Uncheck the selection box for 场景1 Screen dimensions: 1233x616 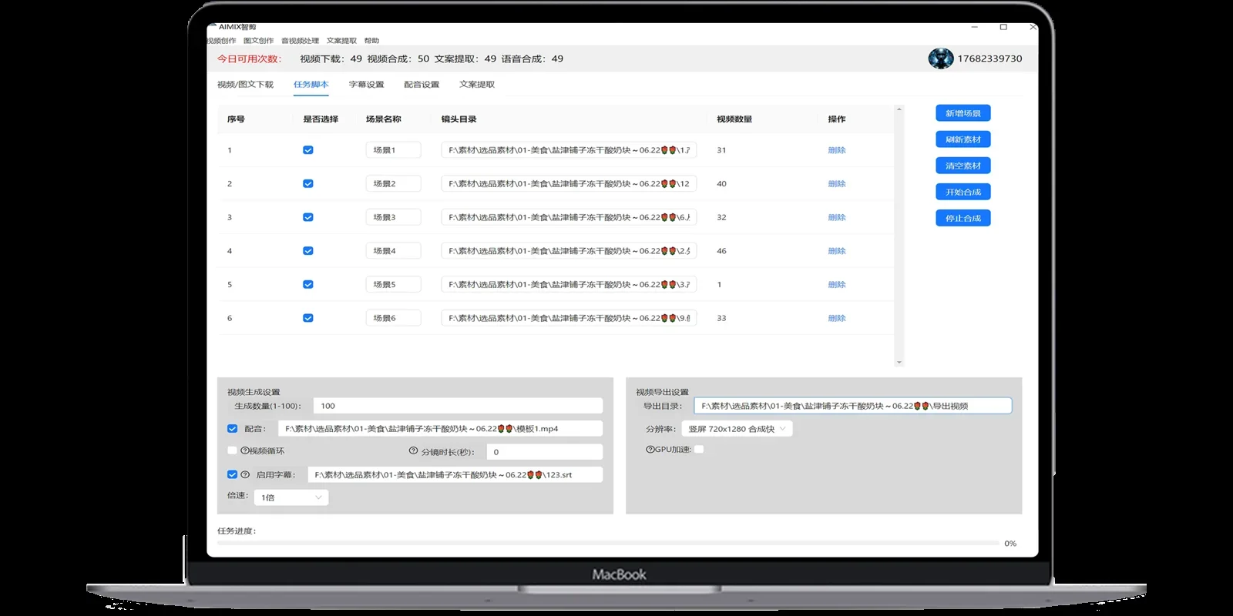click(x=308, y=150)
